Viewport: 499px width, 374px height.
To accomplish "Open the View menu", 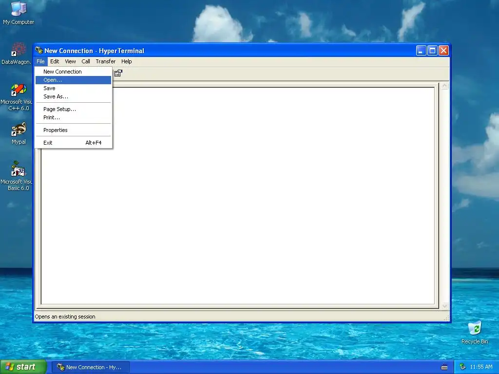I will [x=70, y=61].
